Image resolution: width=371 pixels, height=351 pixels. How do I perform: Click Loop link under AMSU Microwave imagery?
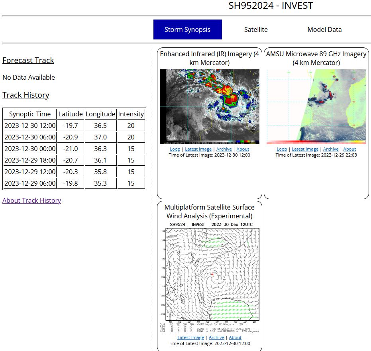(282, 149)
